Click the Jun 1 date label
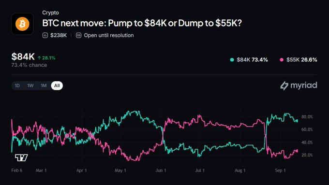The image size is (329, 185). coord(161,171)
